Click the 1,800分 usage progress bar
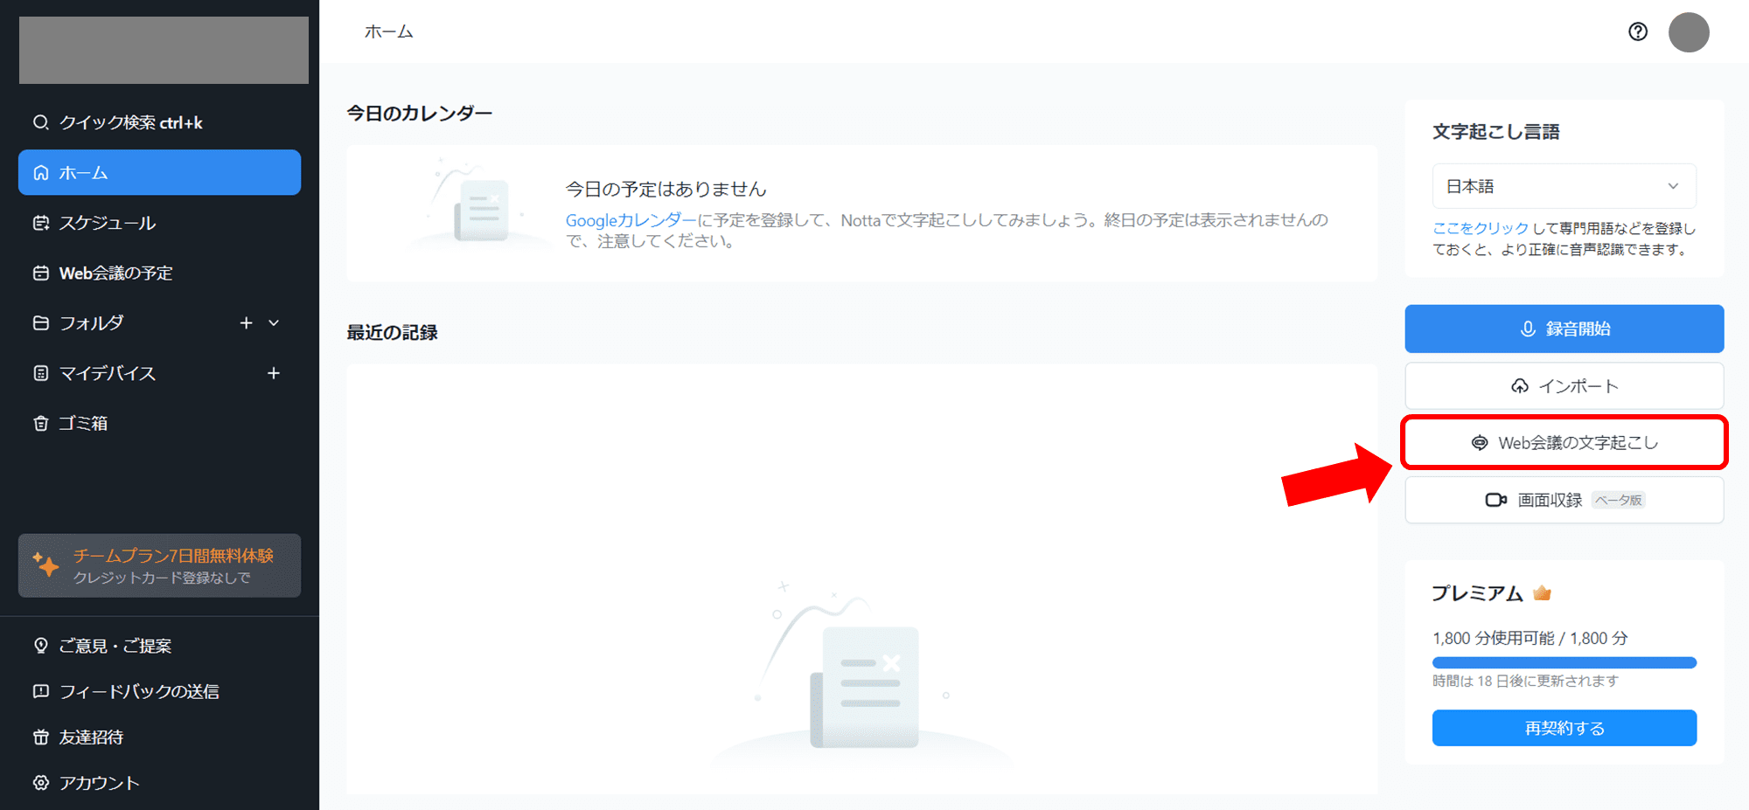Image resolution: width=1749 pixels, height=810 pixels. point(1564,662)
